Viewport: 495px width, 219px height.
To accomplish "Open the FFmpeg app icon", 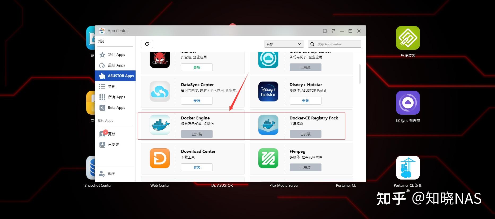I will (268, 158).
